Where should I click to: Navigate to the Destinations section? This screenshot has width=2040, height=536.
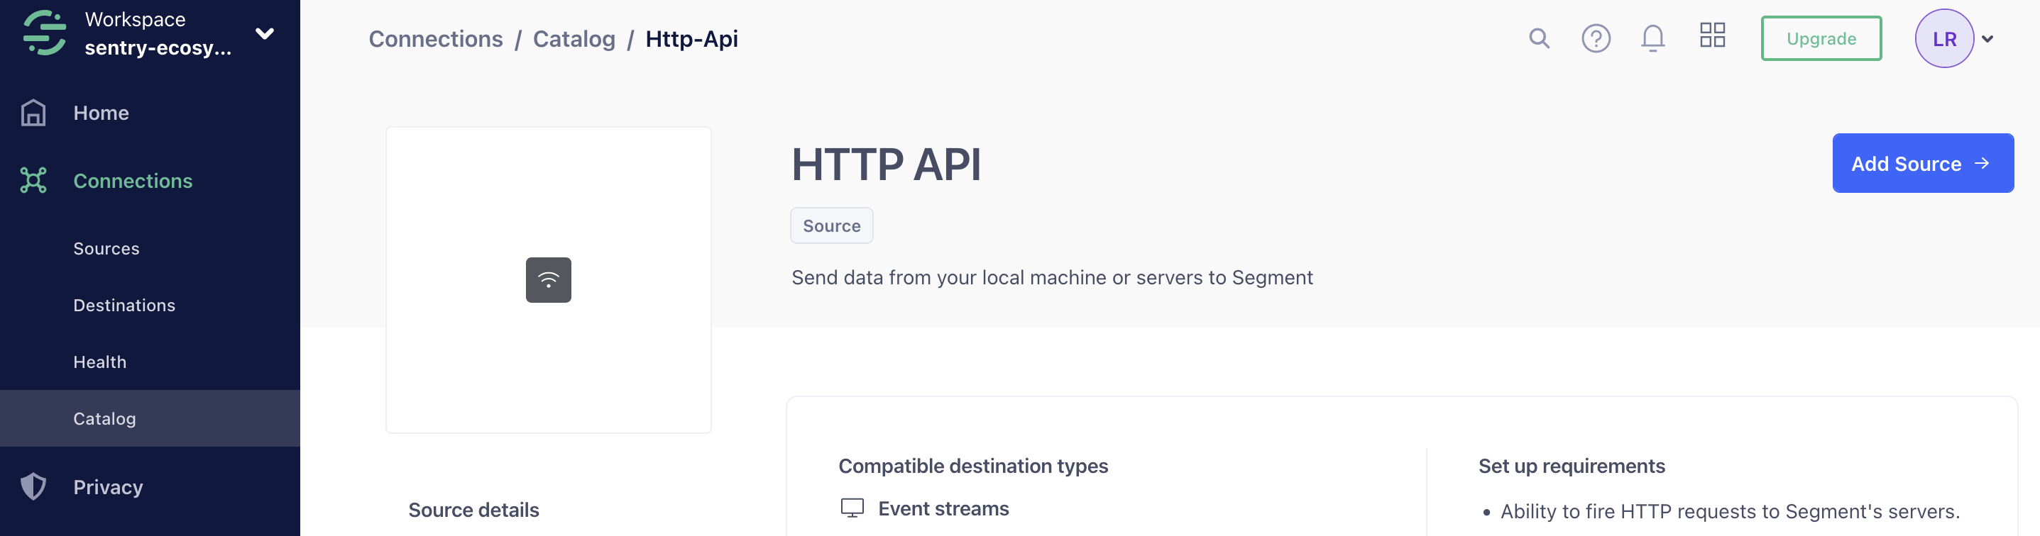pos(124,304)
